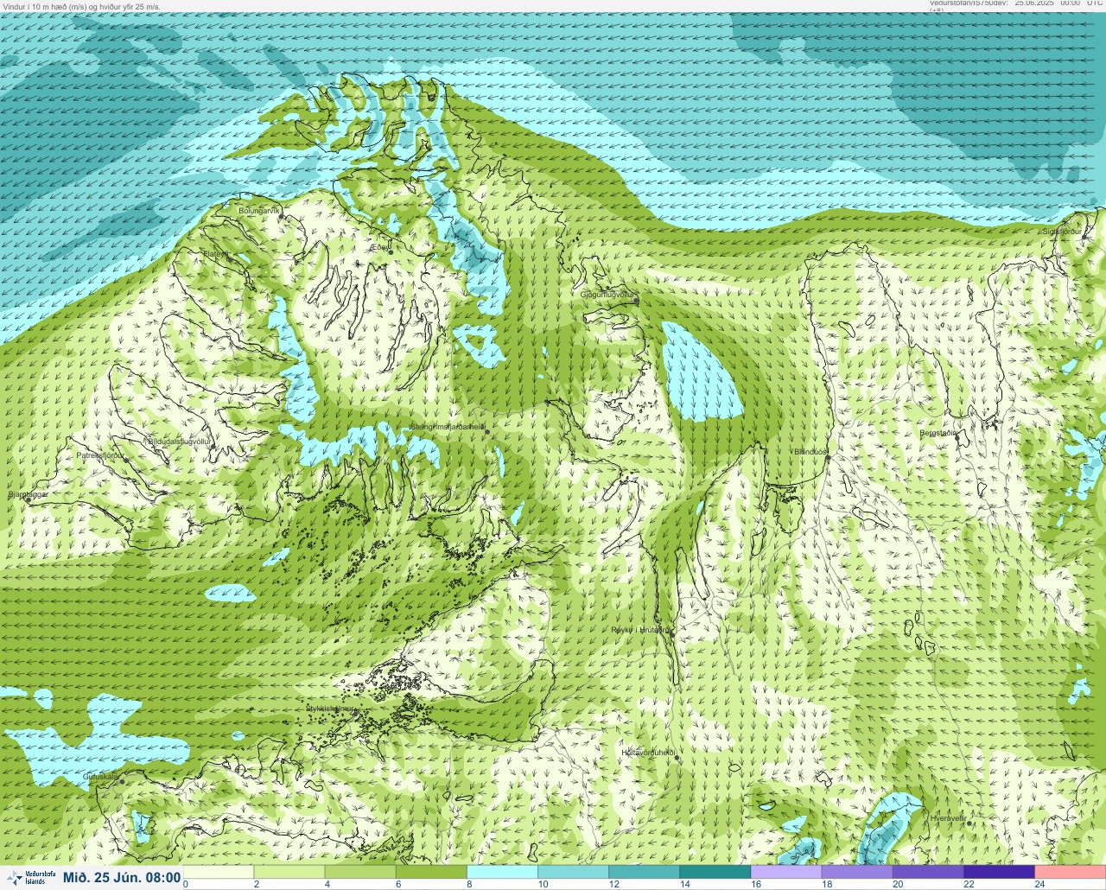
Task: Click the 10–12 m/s turquoise legend swatch
Action: coord(574,872)
